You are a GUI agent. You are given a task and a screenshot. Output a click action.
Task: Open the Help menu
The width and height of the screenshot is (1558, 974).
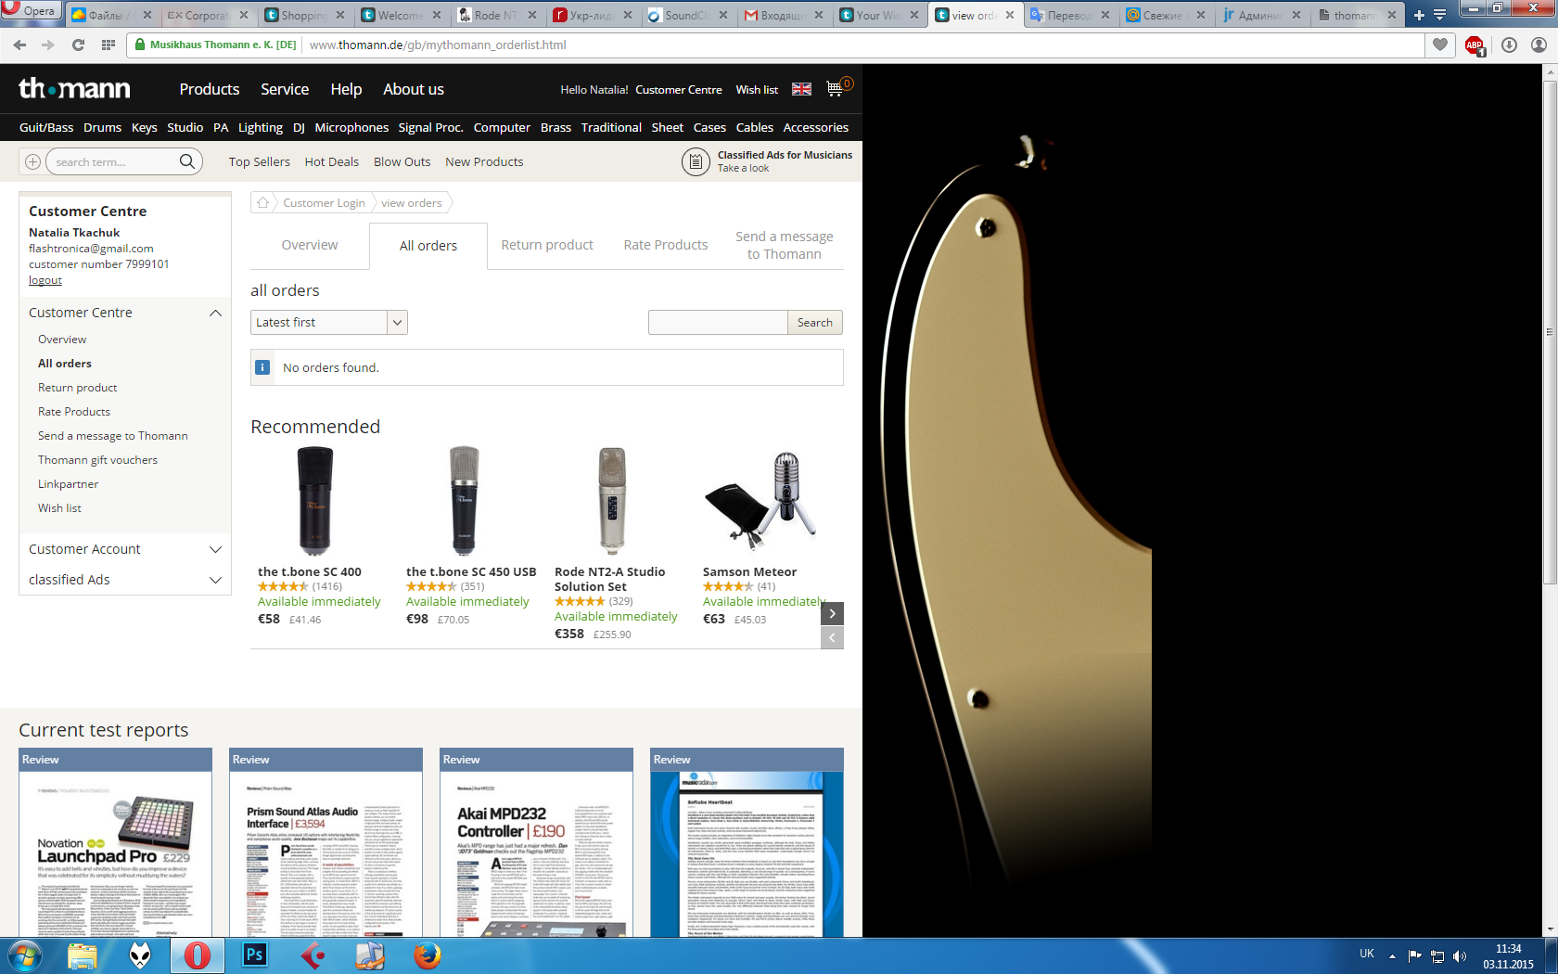coord(346,89)
